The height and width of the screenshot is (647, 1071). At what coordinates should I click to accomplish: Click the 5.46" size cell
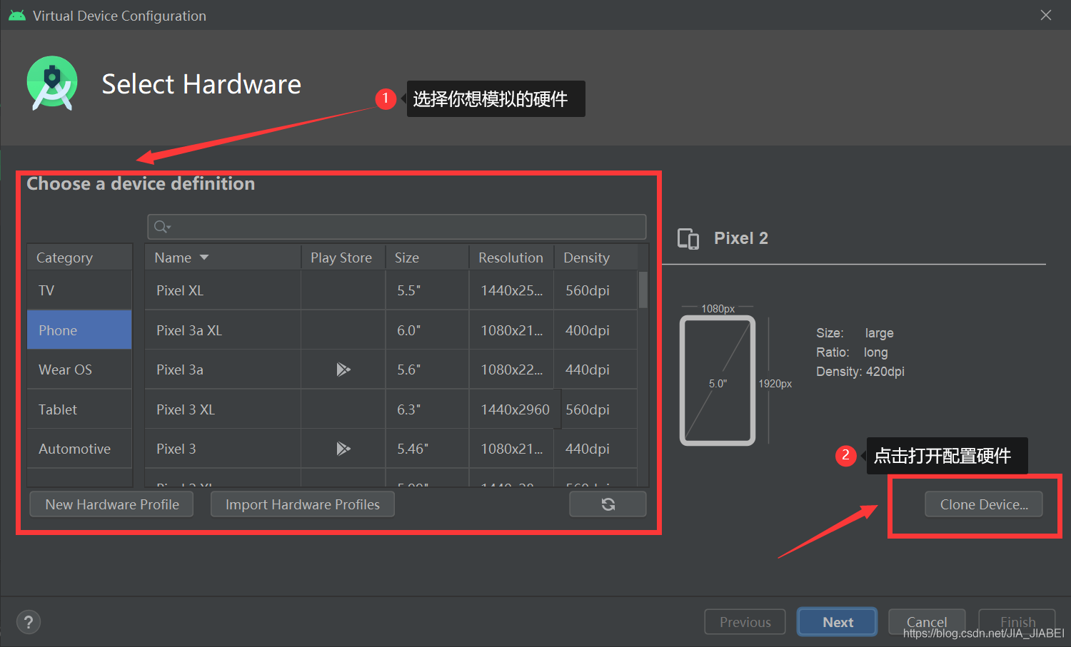(427, 449)
